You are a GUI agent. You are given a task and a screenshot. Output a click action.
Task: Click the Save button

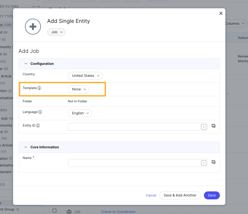212,195
